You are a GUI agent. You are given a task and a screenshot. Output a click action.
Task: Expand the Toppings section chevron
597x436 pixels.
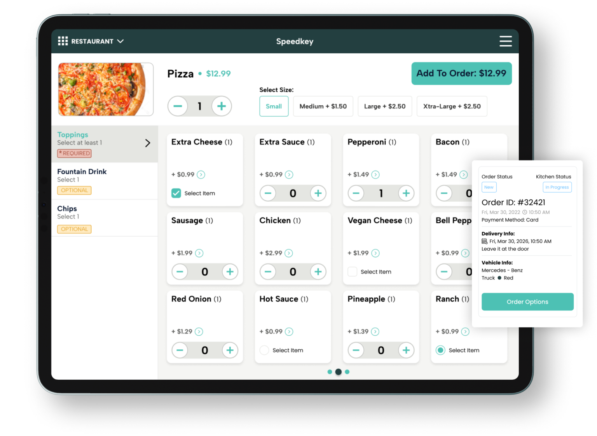pyautogui.click(x=148, y=143)
